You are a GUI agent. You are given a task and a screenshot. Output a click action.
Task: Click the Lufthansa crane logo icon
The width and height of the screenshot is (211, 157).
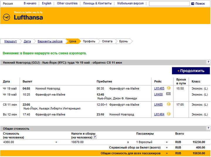pos(6,17)
